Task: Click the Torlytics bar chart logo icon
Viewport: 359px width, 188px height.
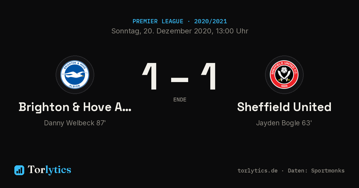Action: click(19, 170)
